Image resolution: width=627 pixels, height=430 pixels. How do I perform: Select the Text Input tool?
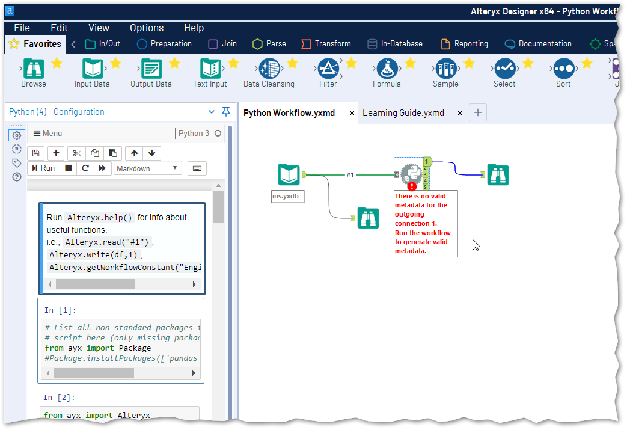210,69
